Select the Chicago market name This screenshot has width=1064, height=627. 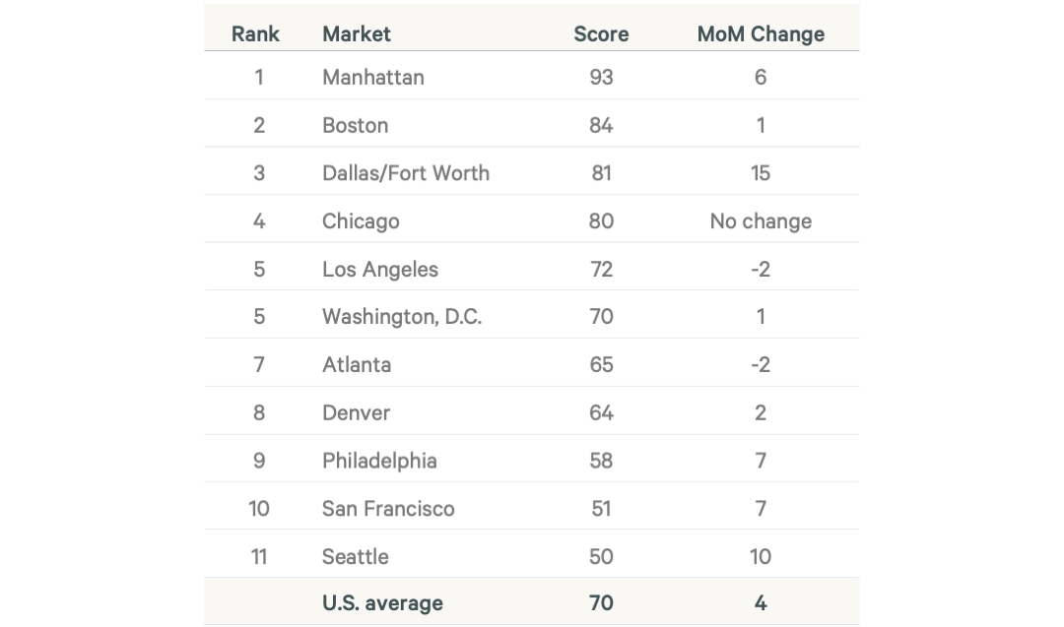(361, 220)
